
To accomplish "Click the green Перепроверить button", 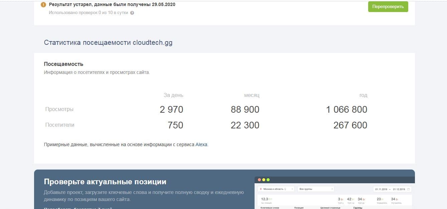I will click(x=388, y=7).
